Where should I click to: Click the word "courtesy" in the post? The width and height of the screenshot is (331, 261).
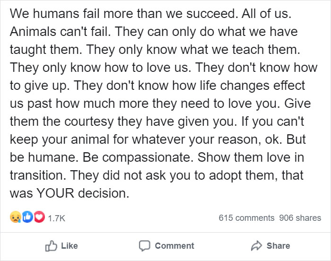point(89,122)
